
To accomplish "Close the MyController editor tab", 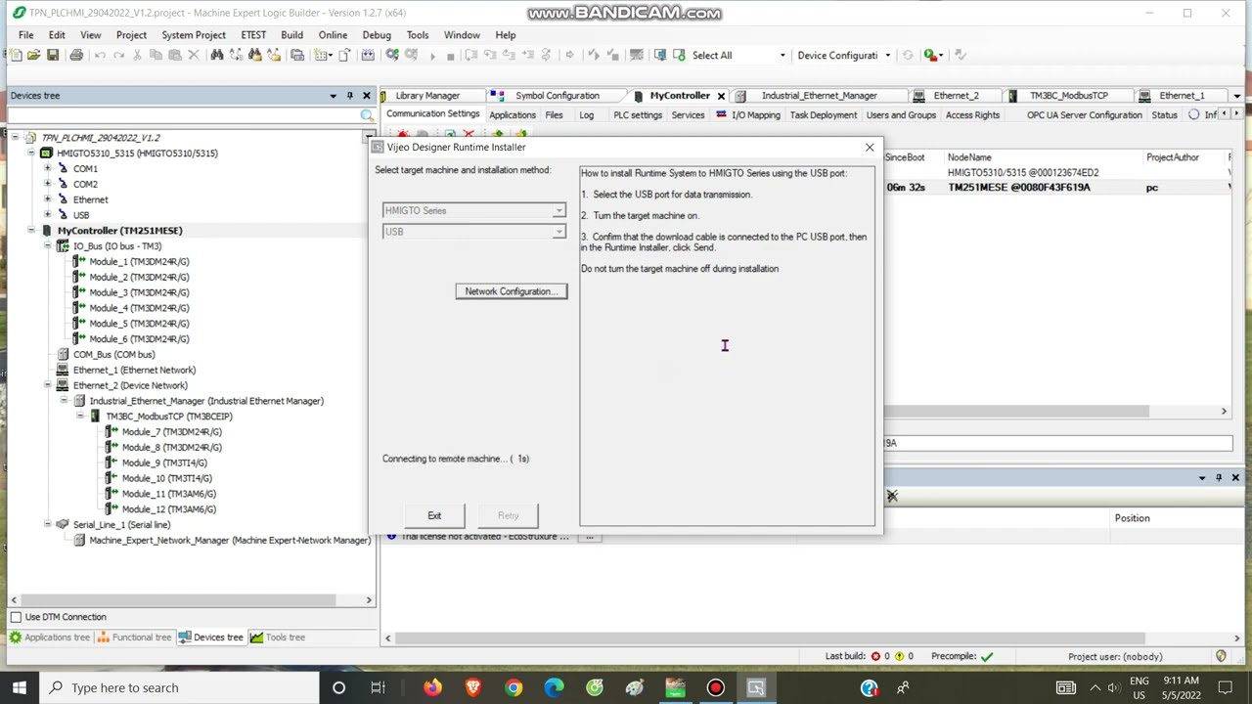I will click(x=721, y=96).
